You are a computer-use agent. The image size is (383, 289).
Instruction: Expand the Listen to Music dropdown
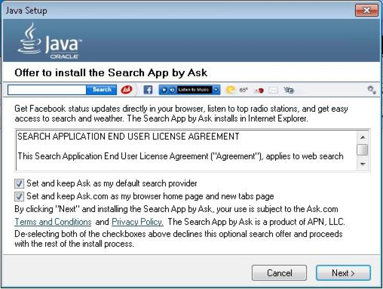coord(216,90)
